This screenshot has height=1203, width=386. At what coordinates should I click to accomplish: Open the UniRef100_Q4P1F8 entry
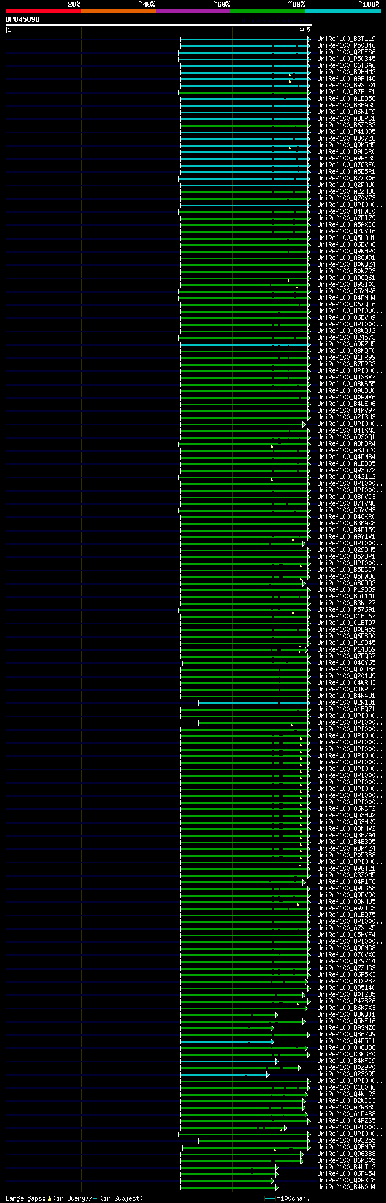coord(346,881)
